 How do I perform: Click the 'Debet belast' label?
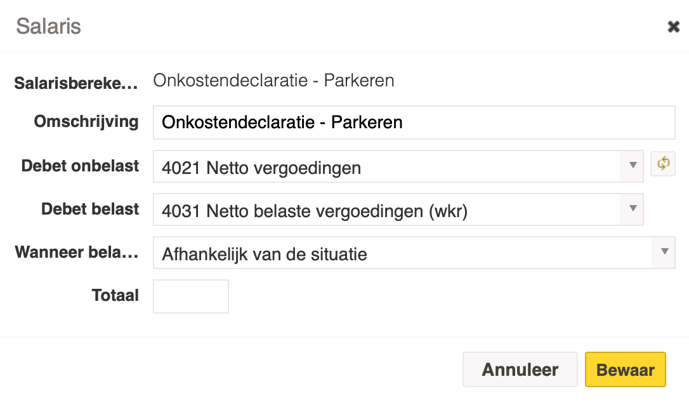pyautogui.click(x=90, y=209)
